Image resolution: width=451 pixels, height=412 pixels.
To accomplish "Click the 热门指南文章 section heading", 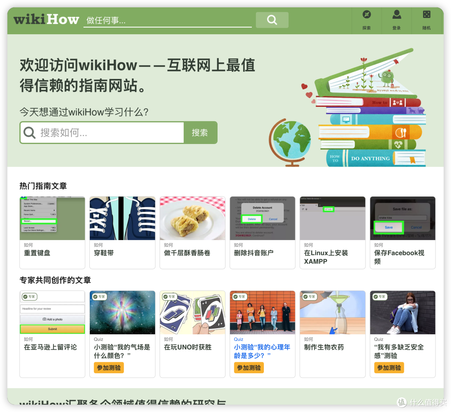I will (x=43, y=186).
